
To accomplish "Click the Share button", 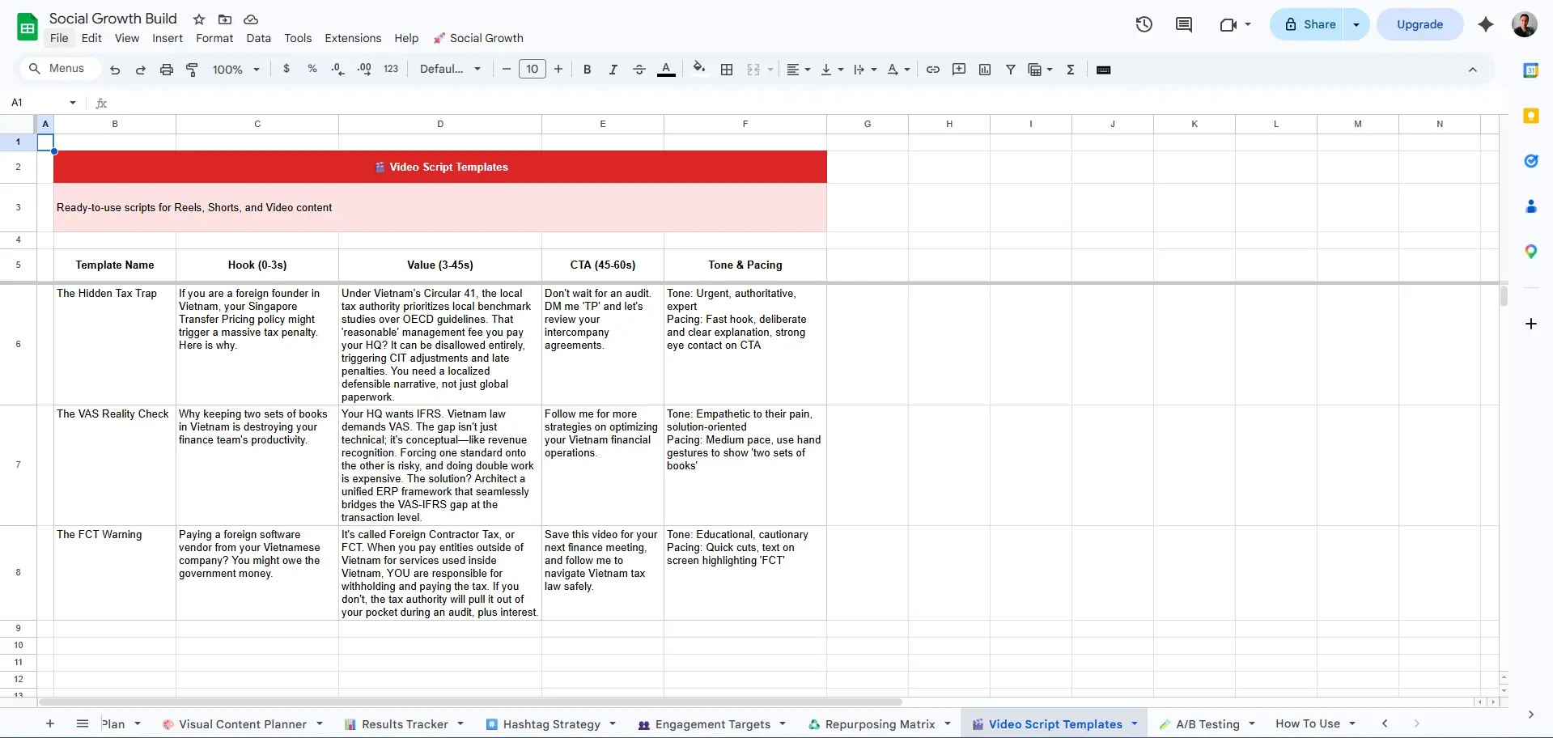I will click(1308, 24).
